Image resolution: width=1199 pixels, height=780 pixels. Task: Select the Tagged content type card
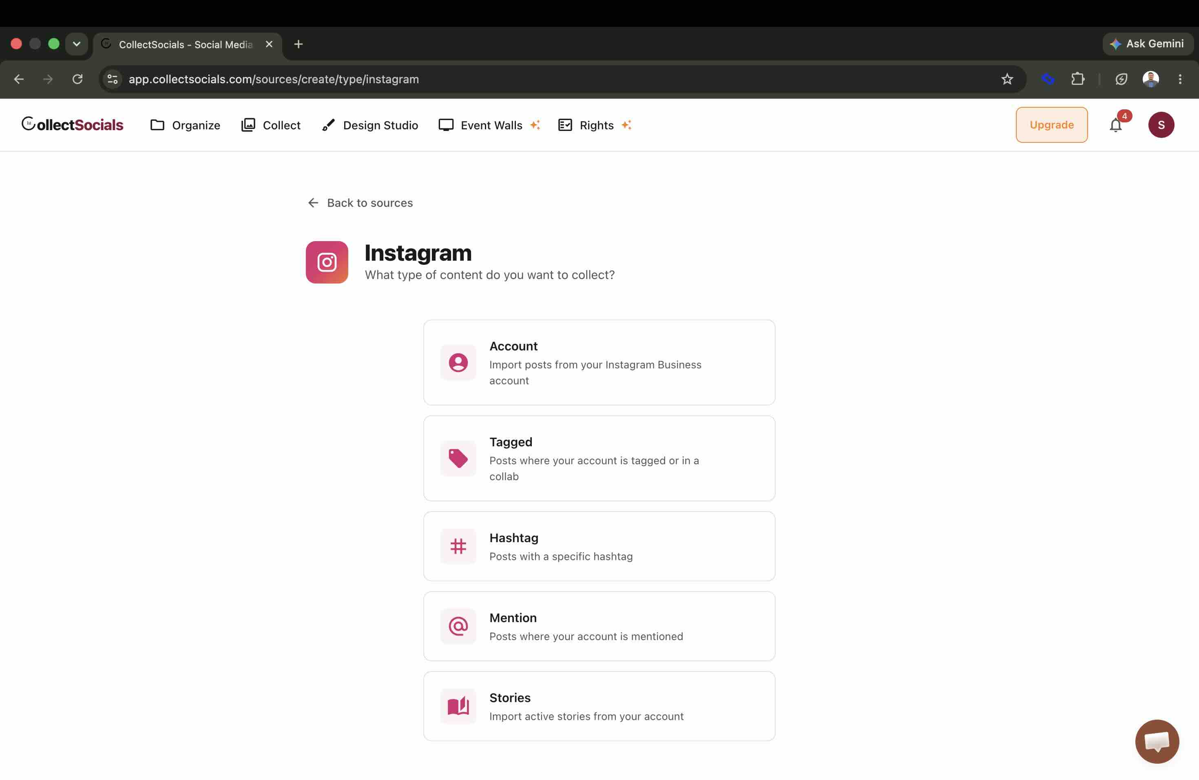(599, 458)
